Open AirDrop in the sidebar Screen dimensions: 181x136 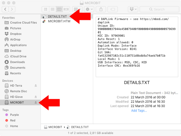click(x=15, y=39)
